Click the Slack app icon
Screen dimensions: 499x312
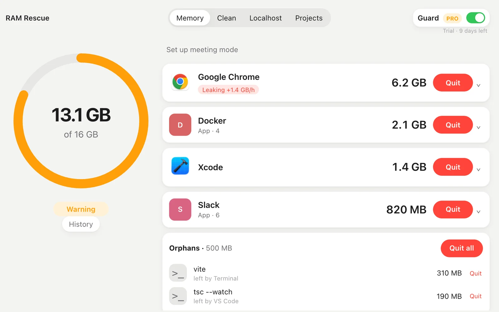click(x=180, y=209)
